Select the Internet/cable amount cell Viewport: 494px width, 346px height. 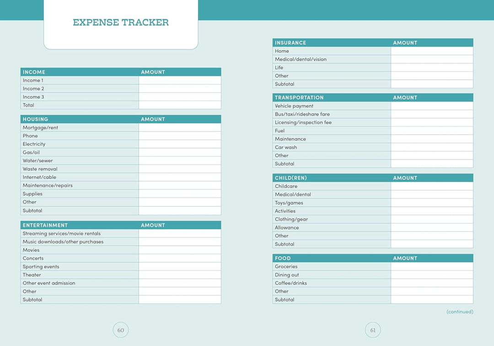click(180, 177)
